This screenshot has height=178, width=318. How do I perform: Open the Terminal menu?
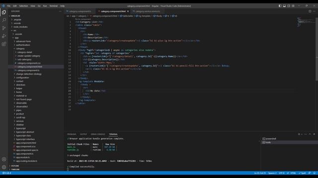pos(54,6)
